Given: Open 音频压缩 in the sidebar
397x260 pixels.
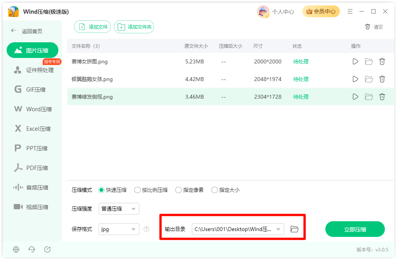Looking at the screenshot, I should 31,188.
